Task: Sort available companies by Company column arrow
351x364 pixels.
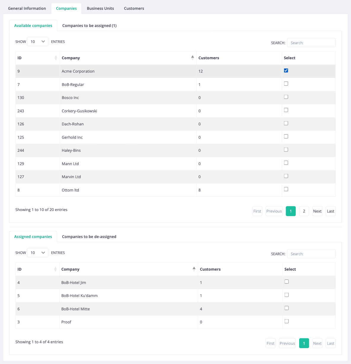Action: (x=193, y=58)
